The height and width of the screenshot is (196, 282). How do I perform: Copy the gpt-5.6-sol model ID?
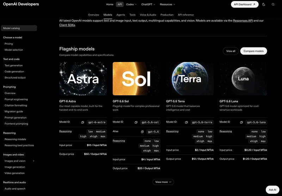tap(136, 122)
